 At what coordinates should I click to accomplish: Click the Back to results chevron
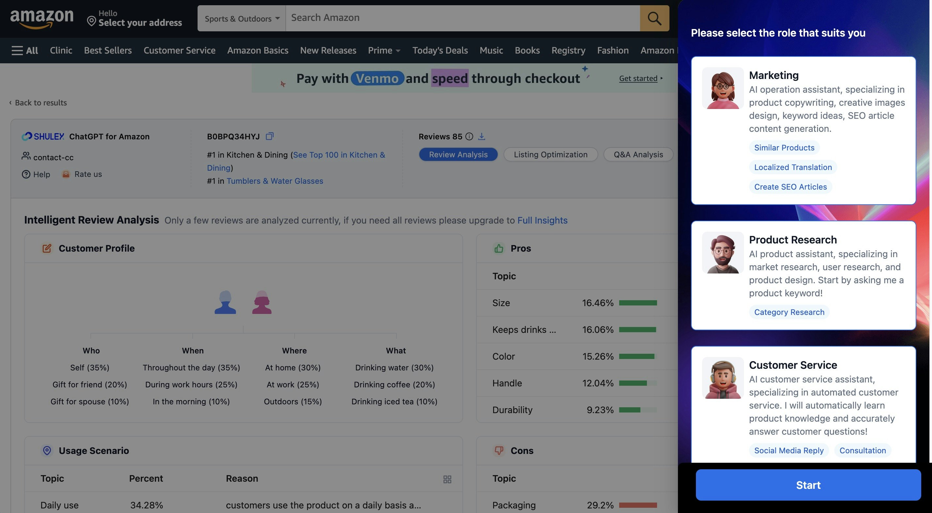(x=10, y=103)
